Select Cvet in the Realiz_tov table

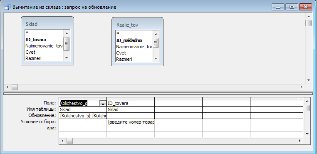pos(121,53)
